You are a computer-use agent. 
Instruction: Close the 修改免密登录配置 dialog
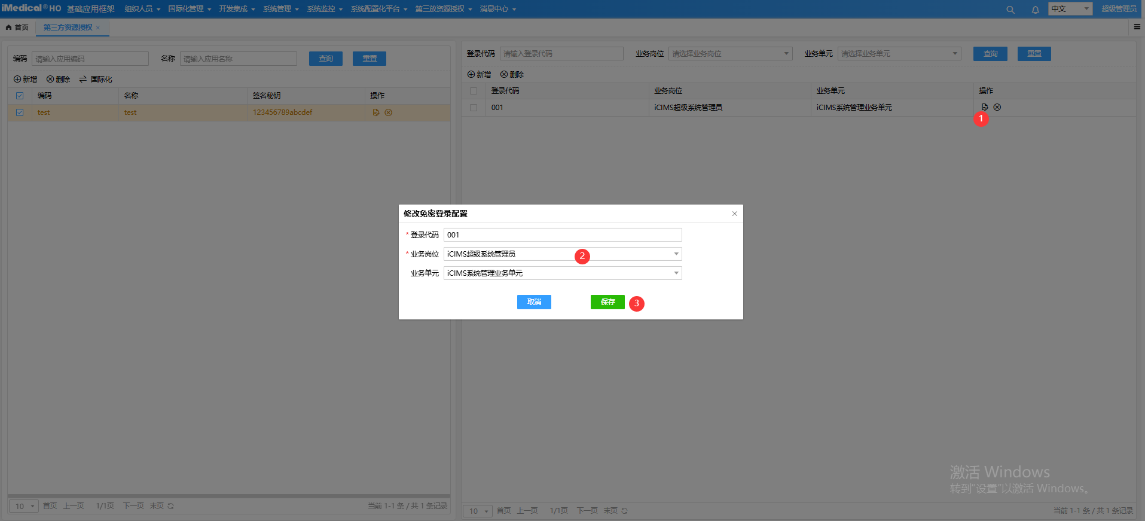click(x=735, y=214)
